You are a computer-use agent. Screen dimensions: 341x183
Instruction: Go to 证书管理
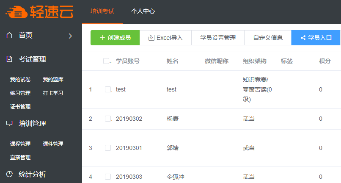tap(20, 106)
